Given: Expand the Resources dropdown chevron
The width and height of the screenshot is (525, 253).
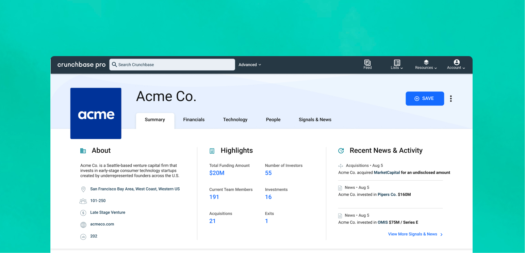Looking at the screenshot, I should (x=436, y=68).
